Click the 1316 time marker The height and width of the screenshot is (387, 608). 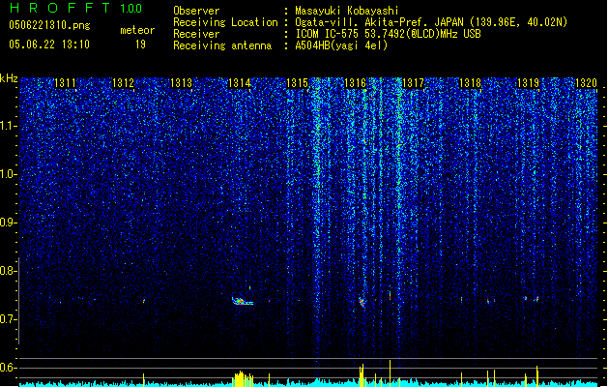coord(355,83)
